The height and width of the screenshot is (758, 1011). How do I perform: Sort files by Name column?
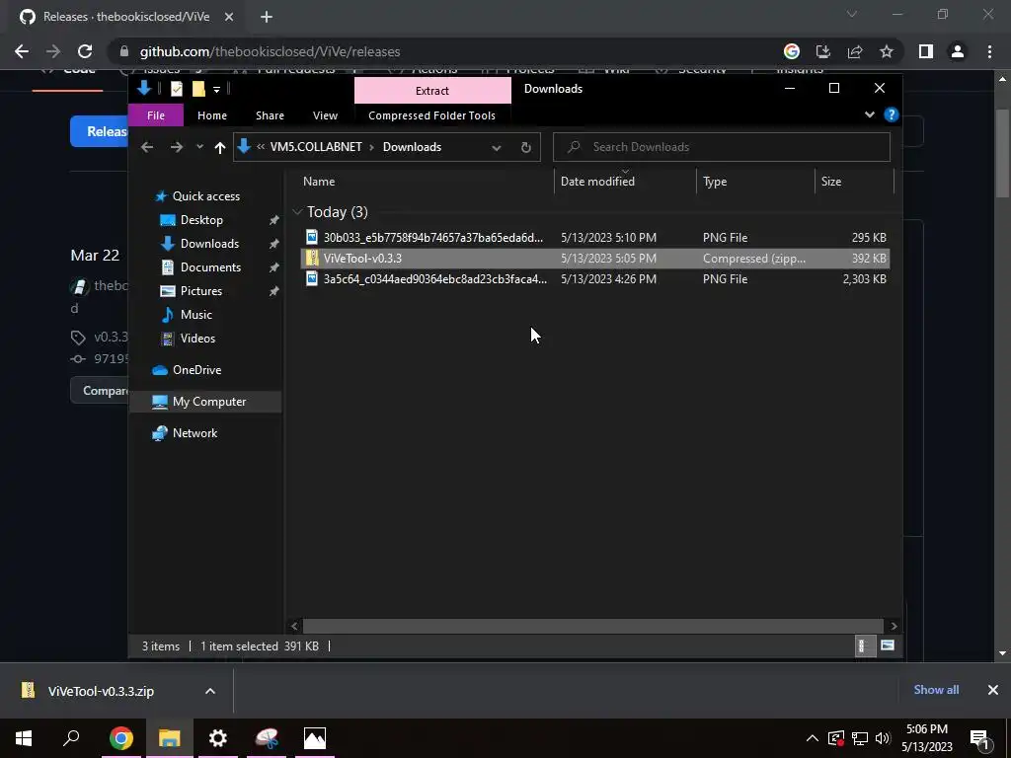[x=319, y=182]
